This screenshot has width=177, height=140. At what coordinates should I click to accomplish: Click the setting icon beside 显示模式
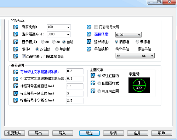pos(16,42)
